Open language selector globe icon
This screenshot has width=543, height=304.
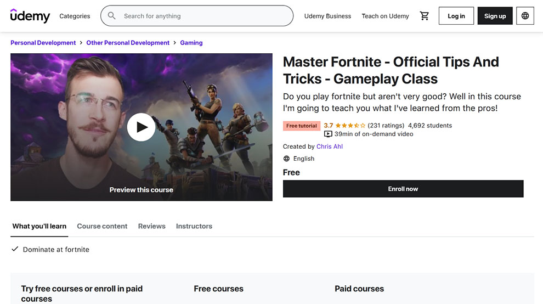525,15
